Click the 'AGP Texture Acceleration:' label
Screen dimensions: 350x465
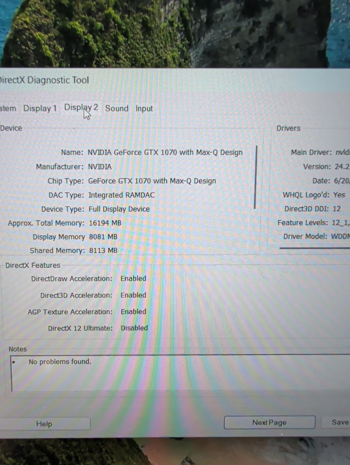tap(70, 312)
